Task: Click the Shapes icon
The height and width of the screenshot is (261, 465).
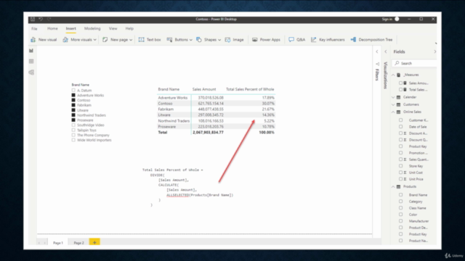Action: [x=198, y=40]
